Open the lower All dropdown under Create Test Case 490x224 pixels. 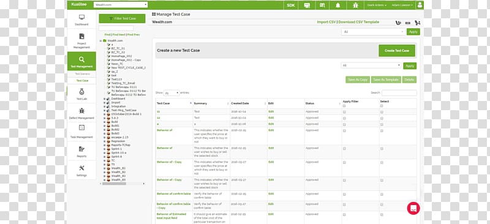(x=371, y=65)
